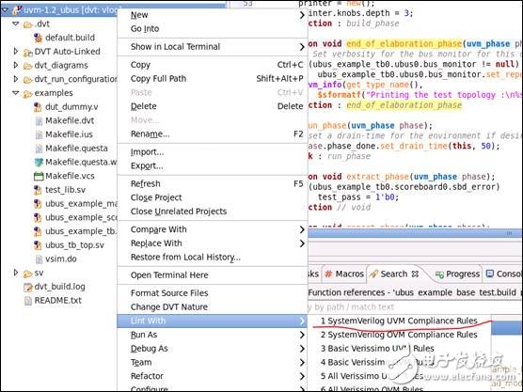
Task: Open the Lint With submenu
Action: 213,321
